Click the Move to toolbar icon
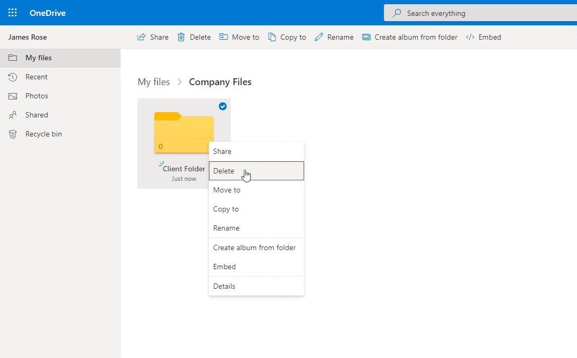This screenshot has height=358, width=577. coord(223,36)
